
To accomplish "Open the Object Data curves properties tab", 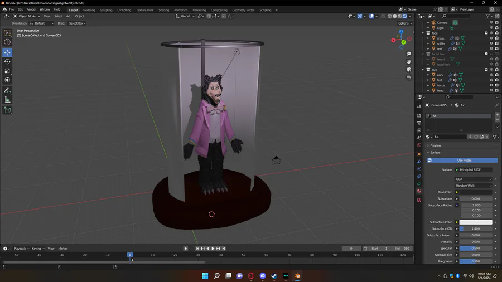I will (419, 183).
